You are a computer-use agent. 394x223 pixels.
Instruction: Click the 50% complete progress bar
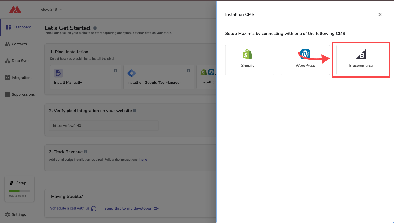tap(19, 191)
